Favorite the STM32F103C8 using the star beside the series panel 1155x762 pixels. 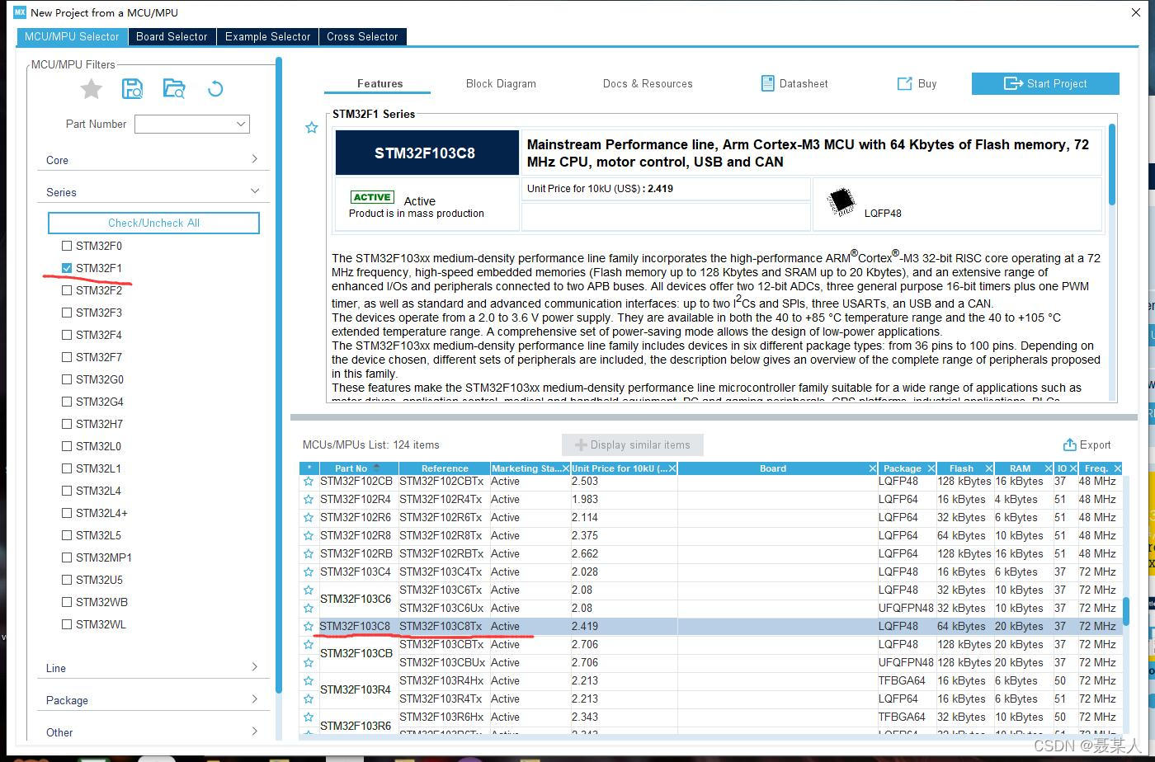tap(312, 128)
